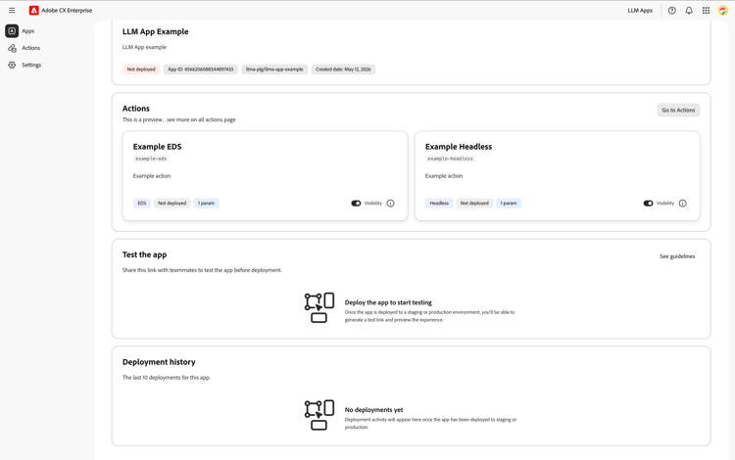Image resolution: width=735 pixels, height=460 pixels.
Task: Toggle visibility for Example EDS action
Action: pos(356,204)
